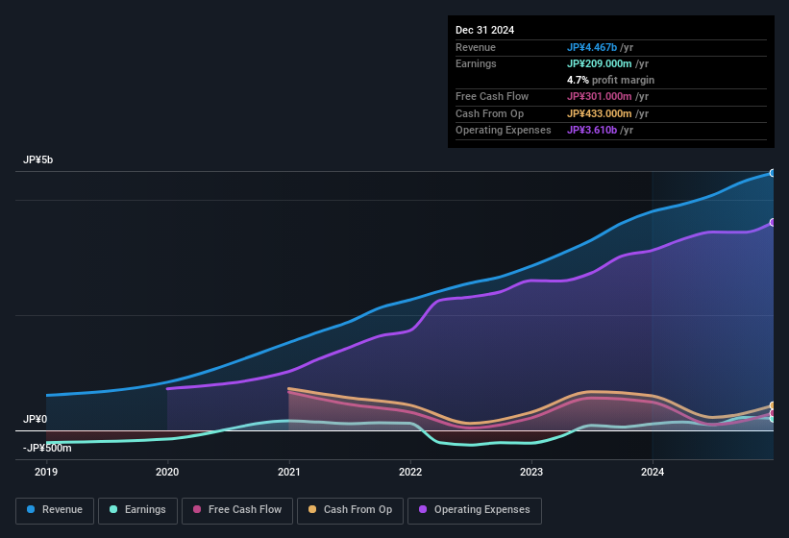Click the Cash From Op tooltip label

(x=489, y=113)
